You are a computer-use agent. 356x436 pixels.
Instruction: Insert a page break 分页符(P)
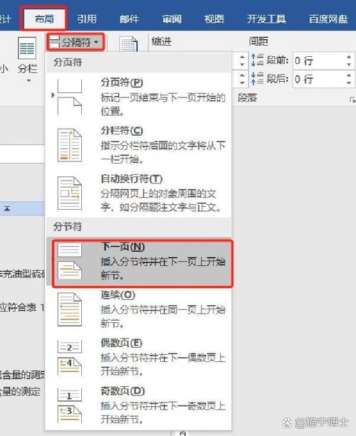coord(139,97)
